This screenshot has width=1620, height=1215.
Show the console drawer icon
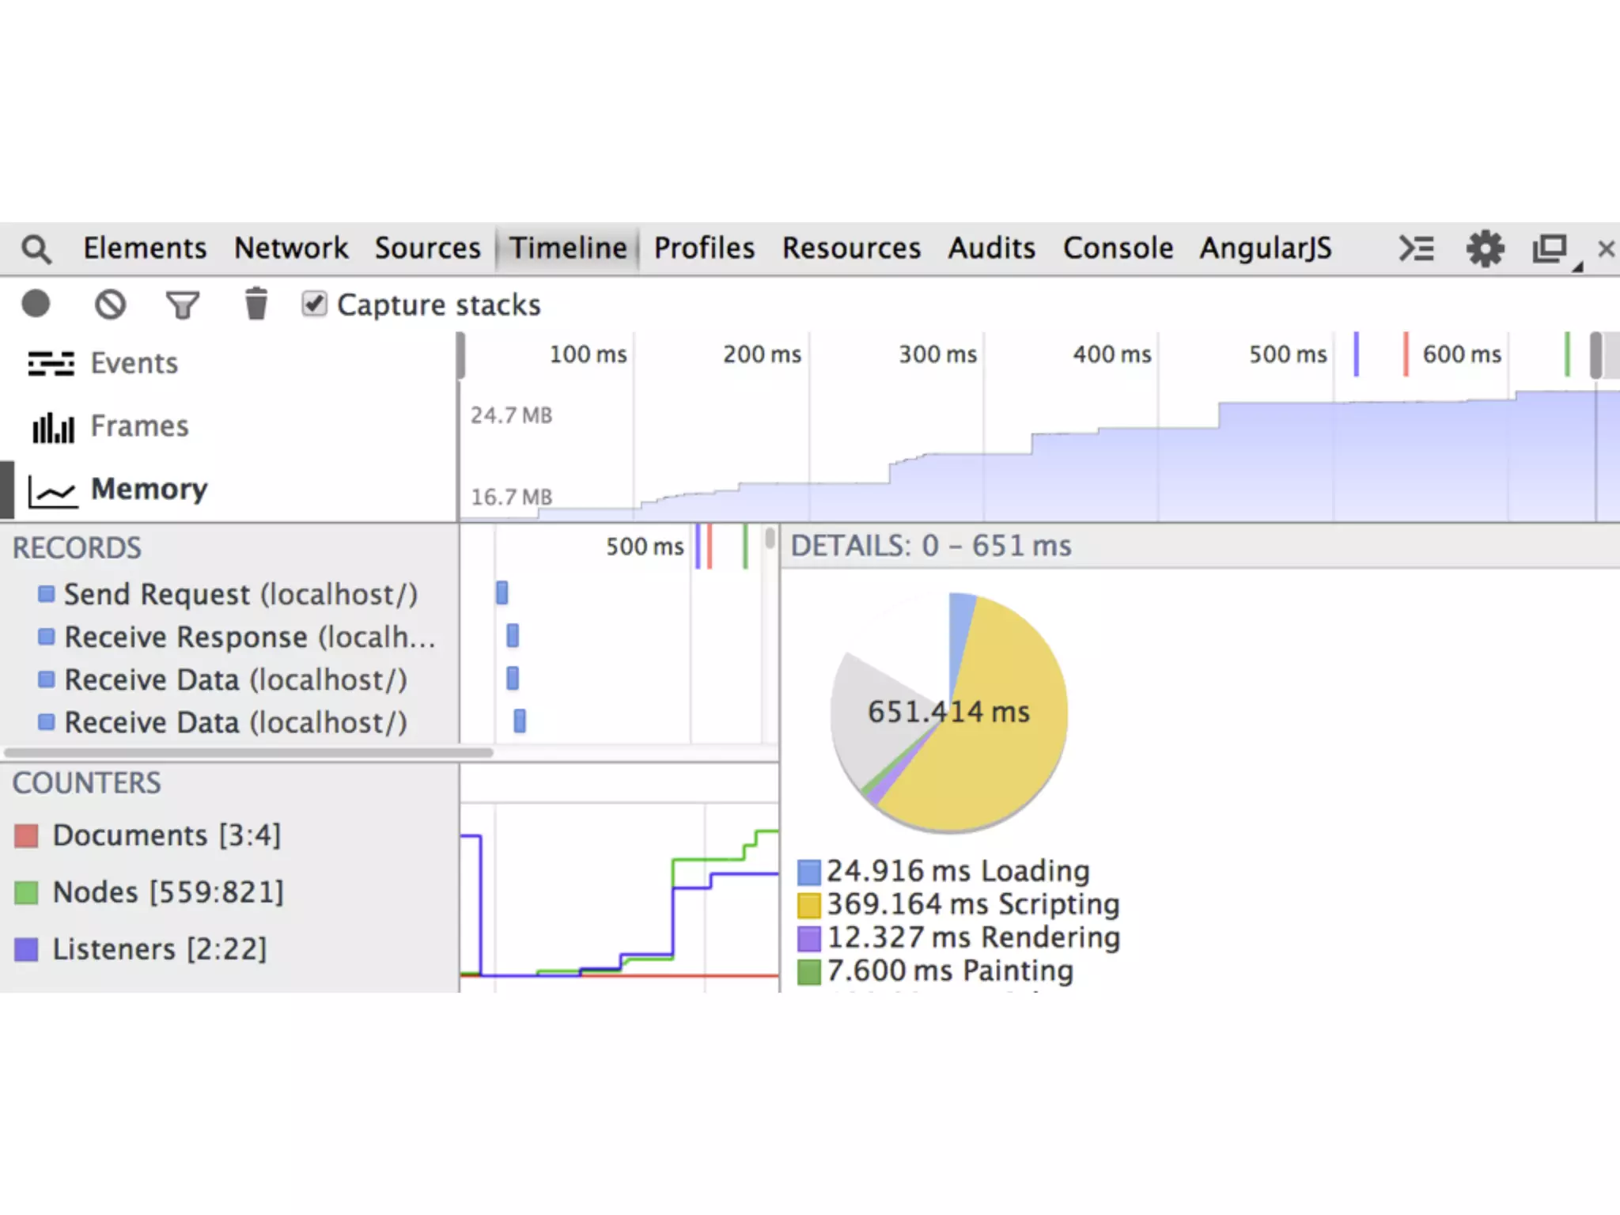point(1416,249)
